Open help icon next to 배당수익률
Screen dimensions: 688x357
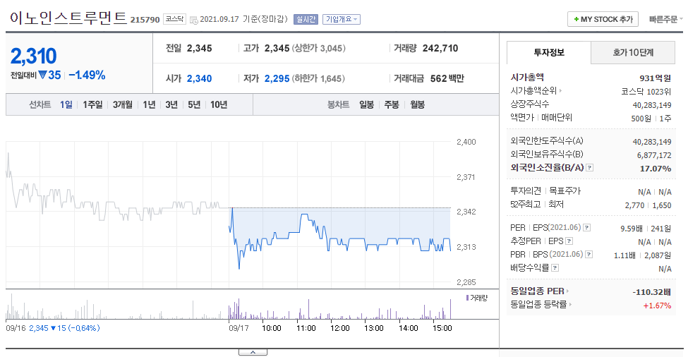[555, 267]
